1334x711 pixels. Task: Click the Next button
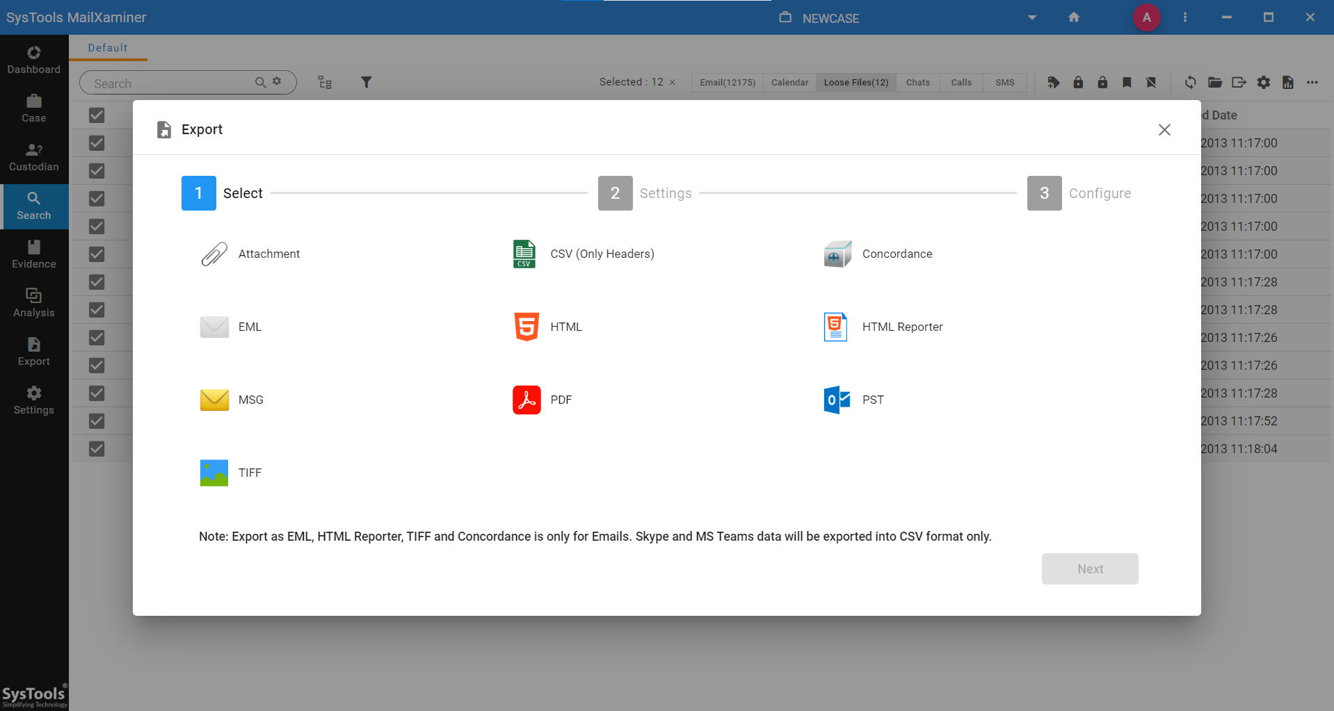[1090, 569]
